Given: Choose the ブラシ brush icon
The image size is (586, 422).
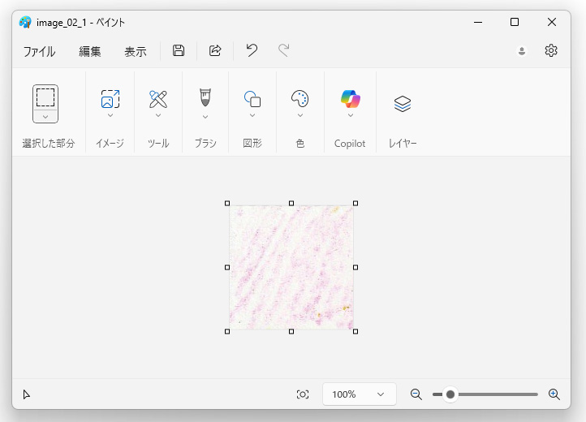Looking at the screenshot, I should tap(205, 97).
